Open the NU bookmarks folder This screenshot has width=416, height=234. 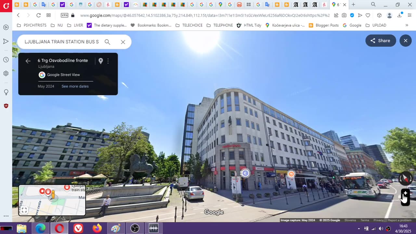[x=57, y=25]
